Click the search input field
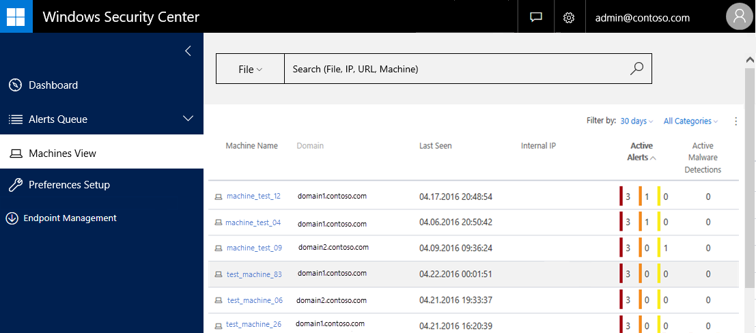 pos(451,69)
